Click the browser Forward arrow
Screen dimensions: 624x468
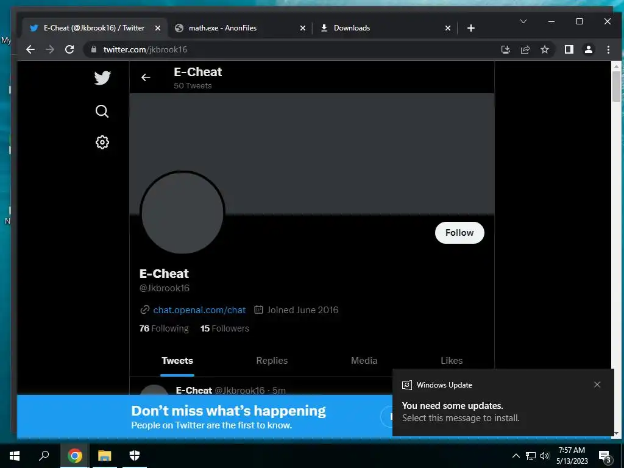(x=50, y=49)
